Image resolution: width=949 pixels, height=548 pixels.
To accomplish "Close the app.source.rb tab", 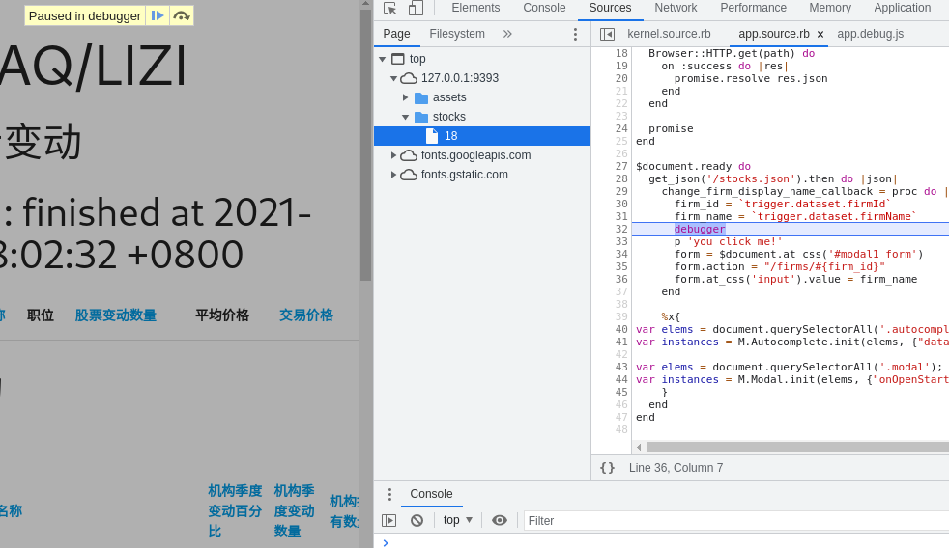I will point(820,35).
